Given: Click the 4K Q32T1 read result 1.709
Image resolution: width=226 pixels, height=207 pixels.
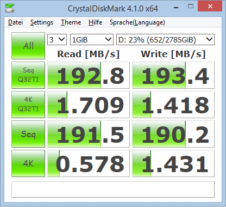Looking at the screenshot, I should point(89,105).
